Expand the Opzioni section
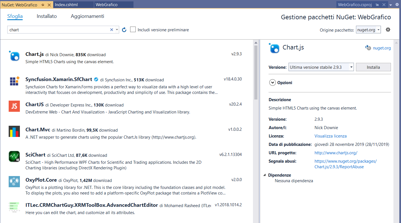The image size is (401, 223). pos(272,83)
